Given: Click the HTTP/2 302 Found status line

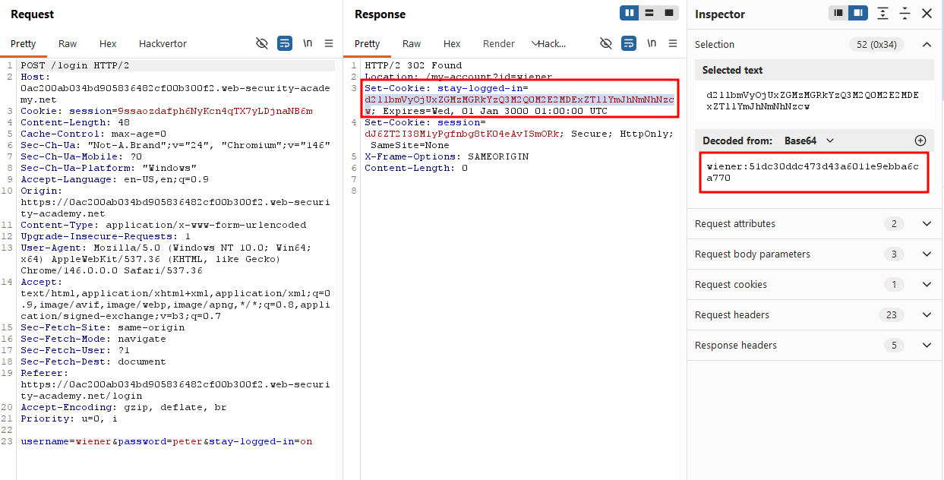Looking at the screenshot, I should 413,65.
